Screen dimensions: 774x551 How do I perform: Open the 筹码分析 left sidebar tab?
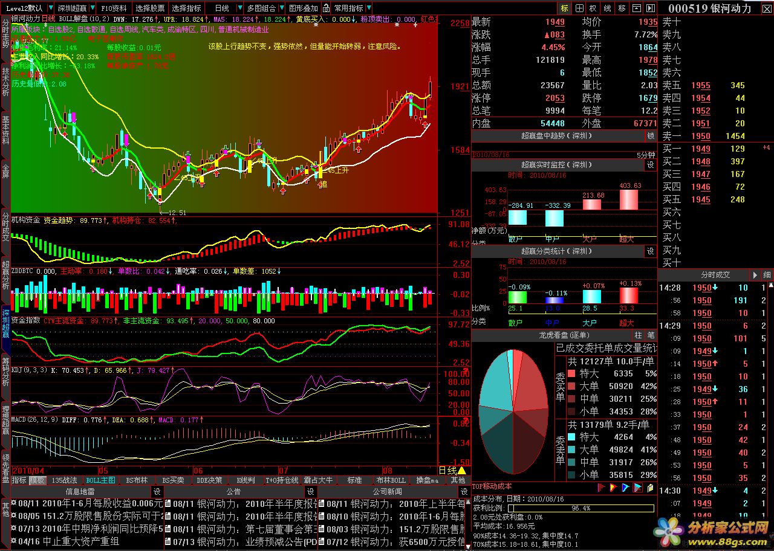coord(5,371)
